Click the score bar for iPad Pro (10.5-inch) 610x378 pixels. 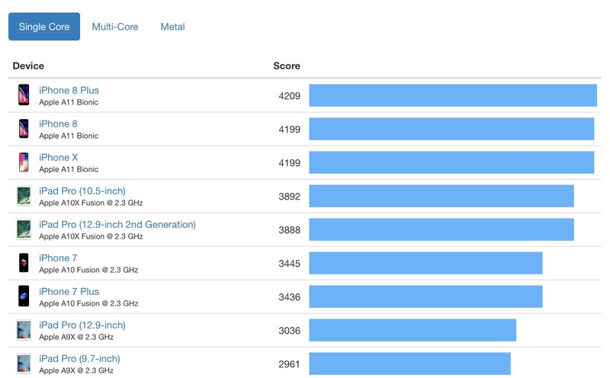coord(441,196)
